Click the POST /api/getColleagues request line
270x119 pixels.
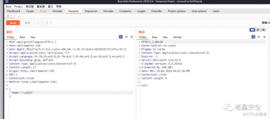(x=33, y=42)
